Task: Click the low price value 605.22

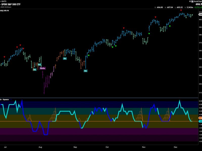Action: point(180,7)
